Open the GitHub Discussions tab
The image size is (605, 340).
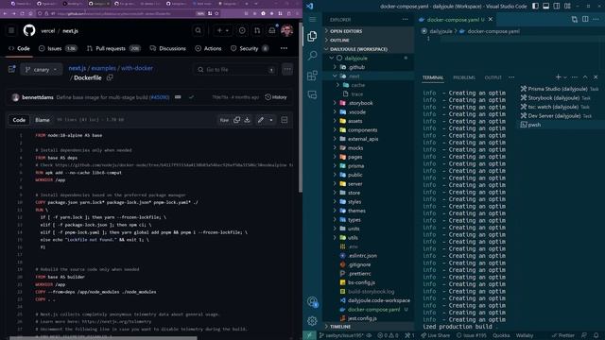coord(167,48)
